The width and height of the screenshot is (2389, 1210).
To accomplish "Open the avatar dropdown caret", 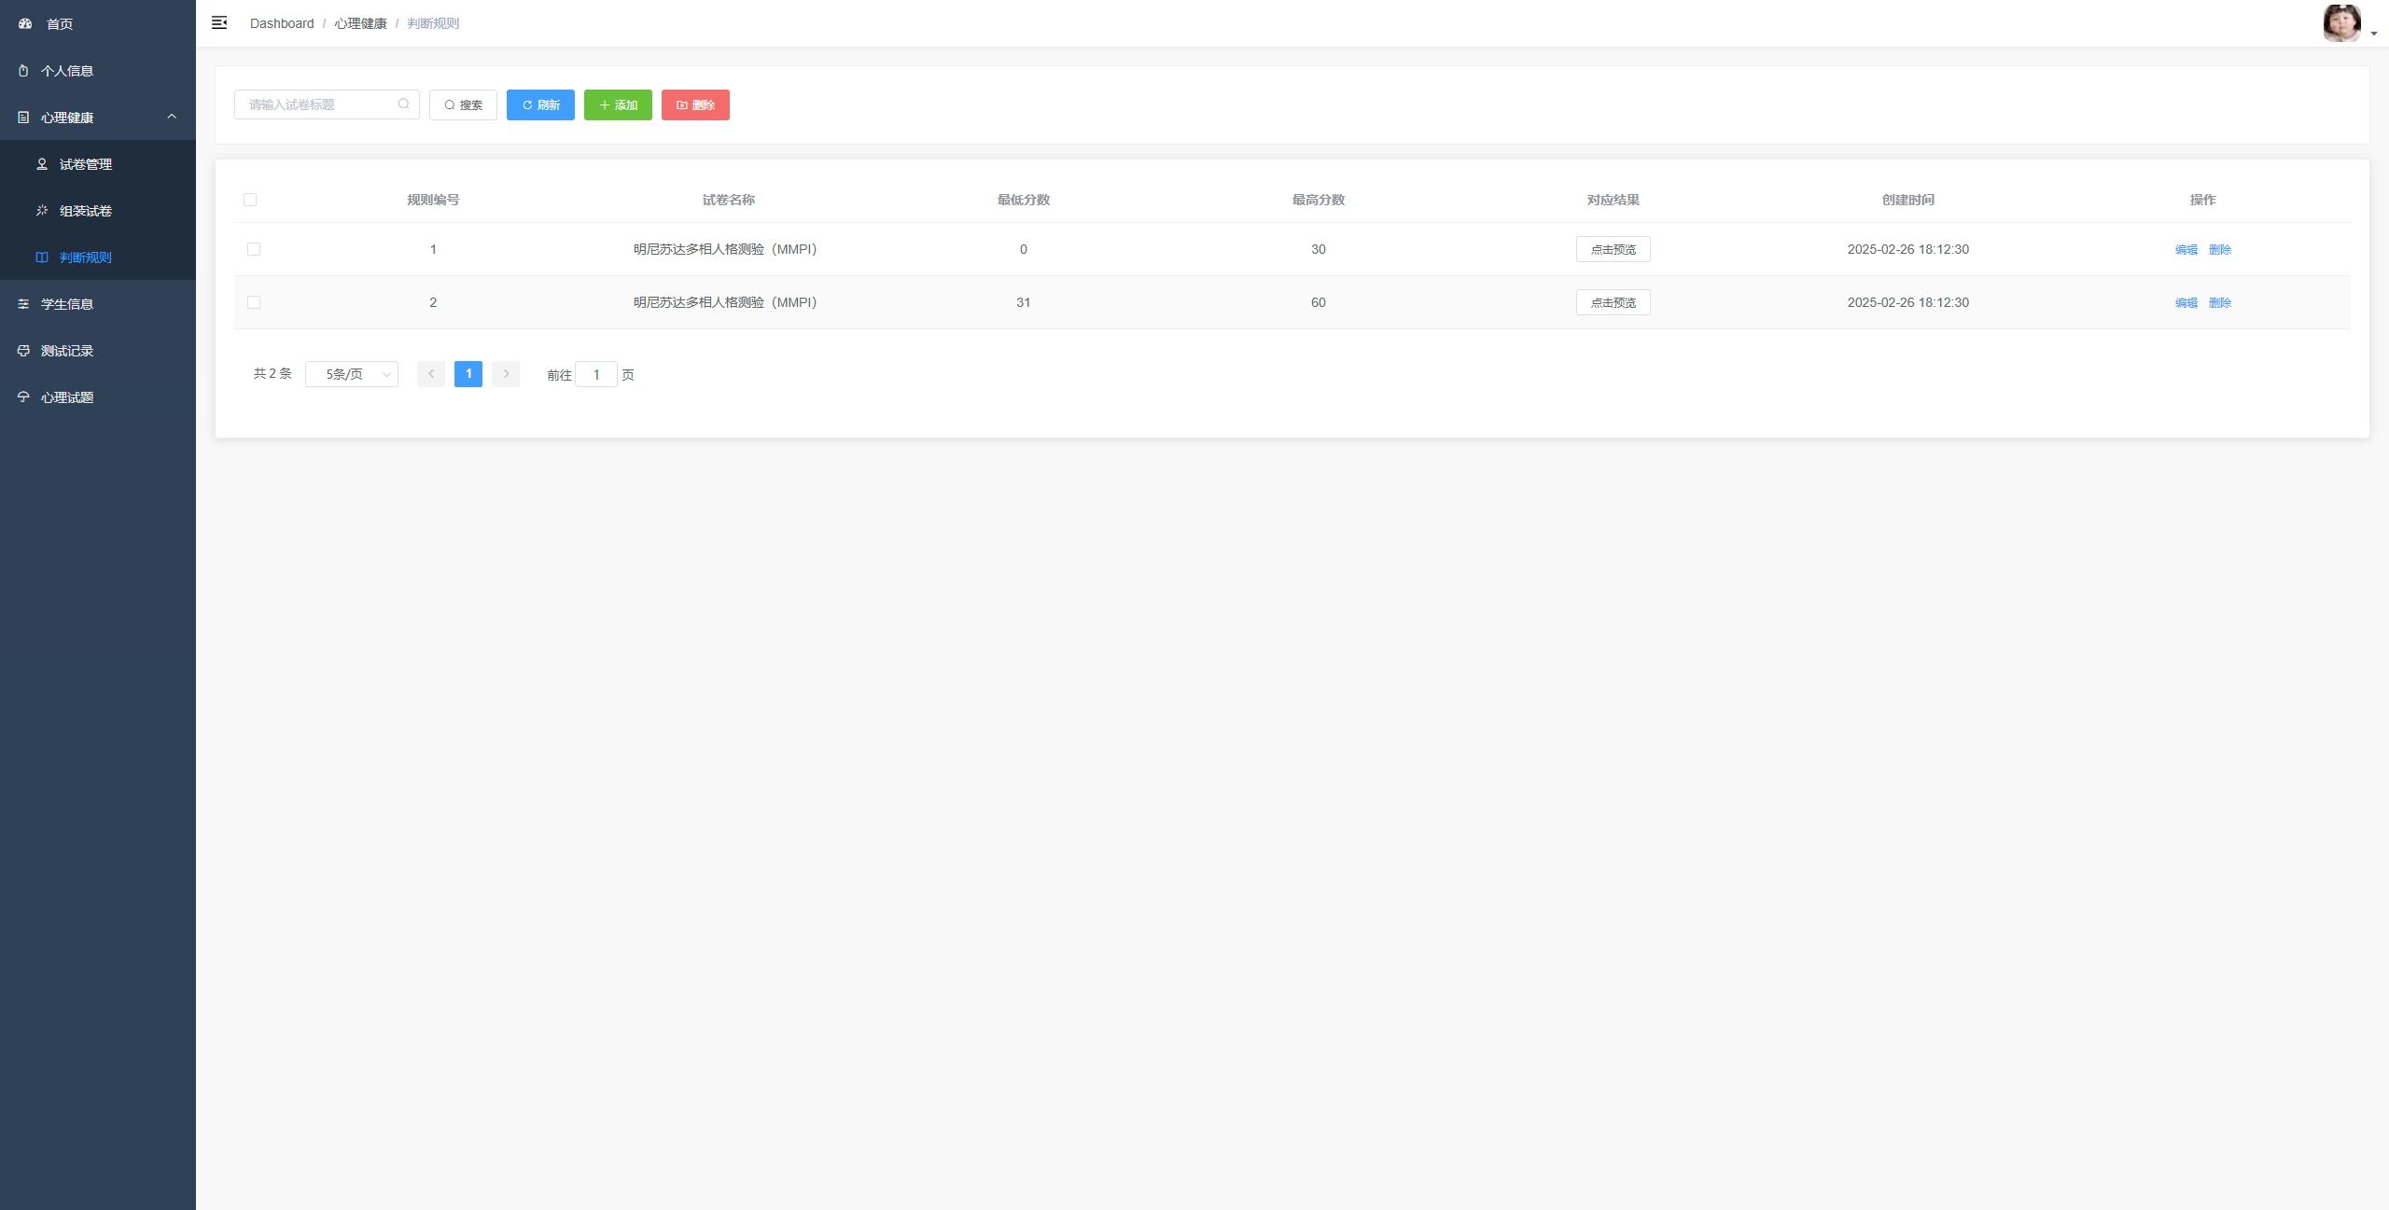I will [2374, 34].
